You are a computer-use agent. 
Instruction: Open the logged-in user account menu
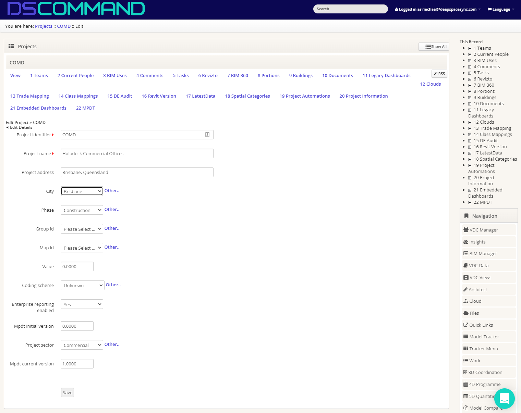[438, 9]
